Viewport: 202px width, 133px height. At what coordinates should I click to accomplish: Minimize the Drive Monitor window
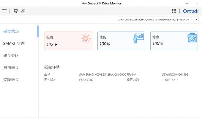click(x=187, y=4)
